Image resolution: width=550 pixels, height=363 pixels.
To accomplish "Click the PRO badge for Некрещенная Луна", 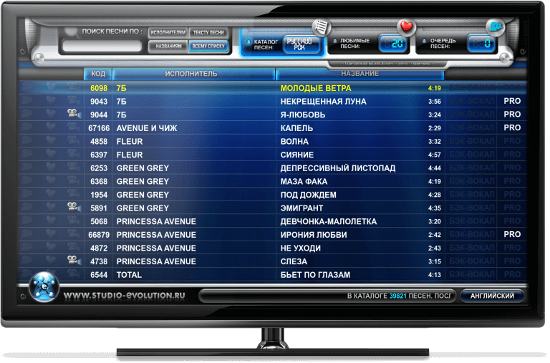I will pos(512,102).
